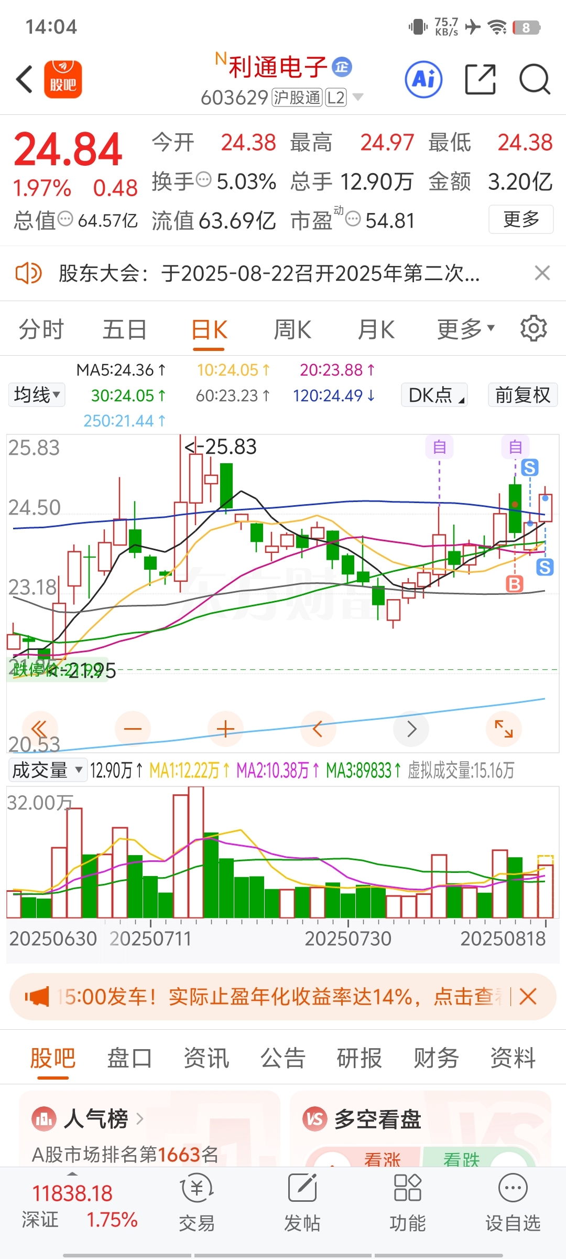
Task: Open the search magnifier icon
Action: (x=535, y=79)
